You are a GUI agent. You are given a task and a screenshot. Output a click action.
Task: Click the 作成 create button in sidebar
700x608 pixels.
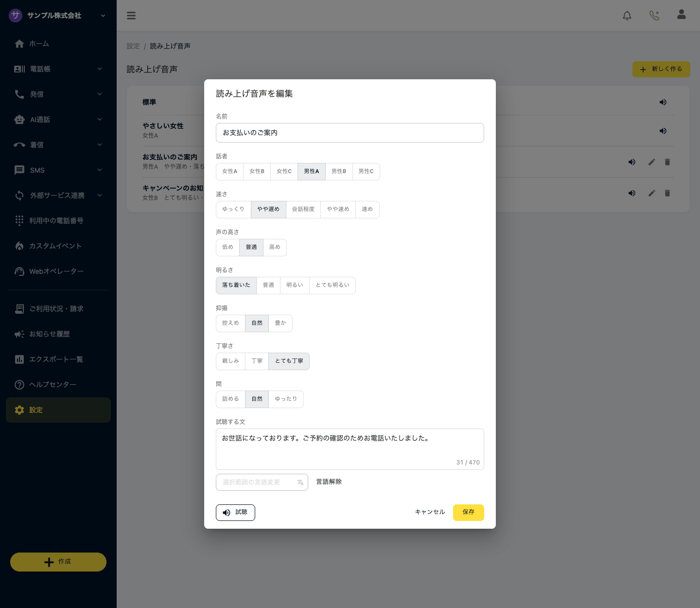[x=58, y=562]
